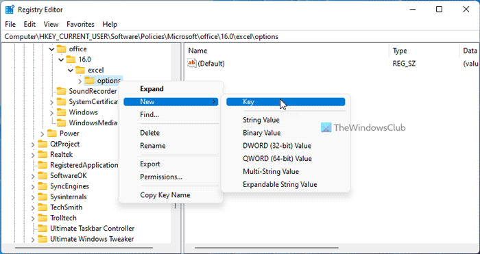Expand the options key arrow
480x254 pixels.
pyautogui.click(x=80, y=81)
